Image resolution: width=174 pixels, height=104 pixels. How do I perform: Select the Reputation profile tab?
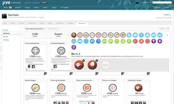[82, 23]
